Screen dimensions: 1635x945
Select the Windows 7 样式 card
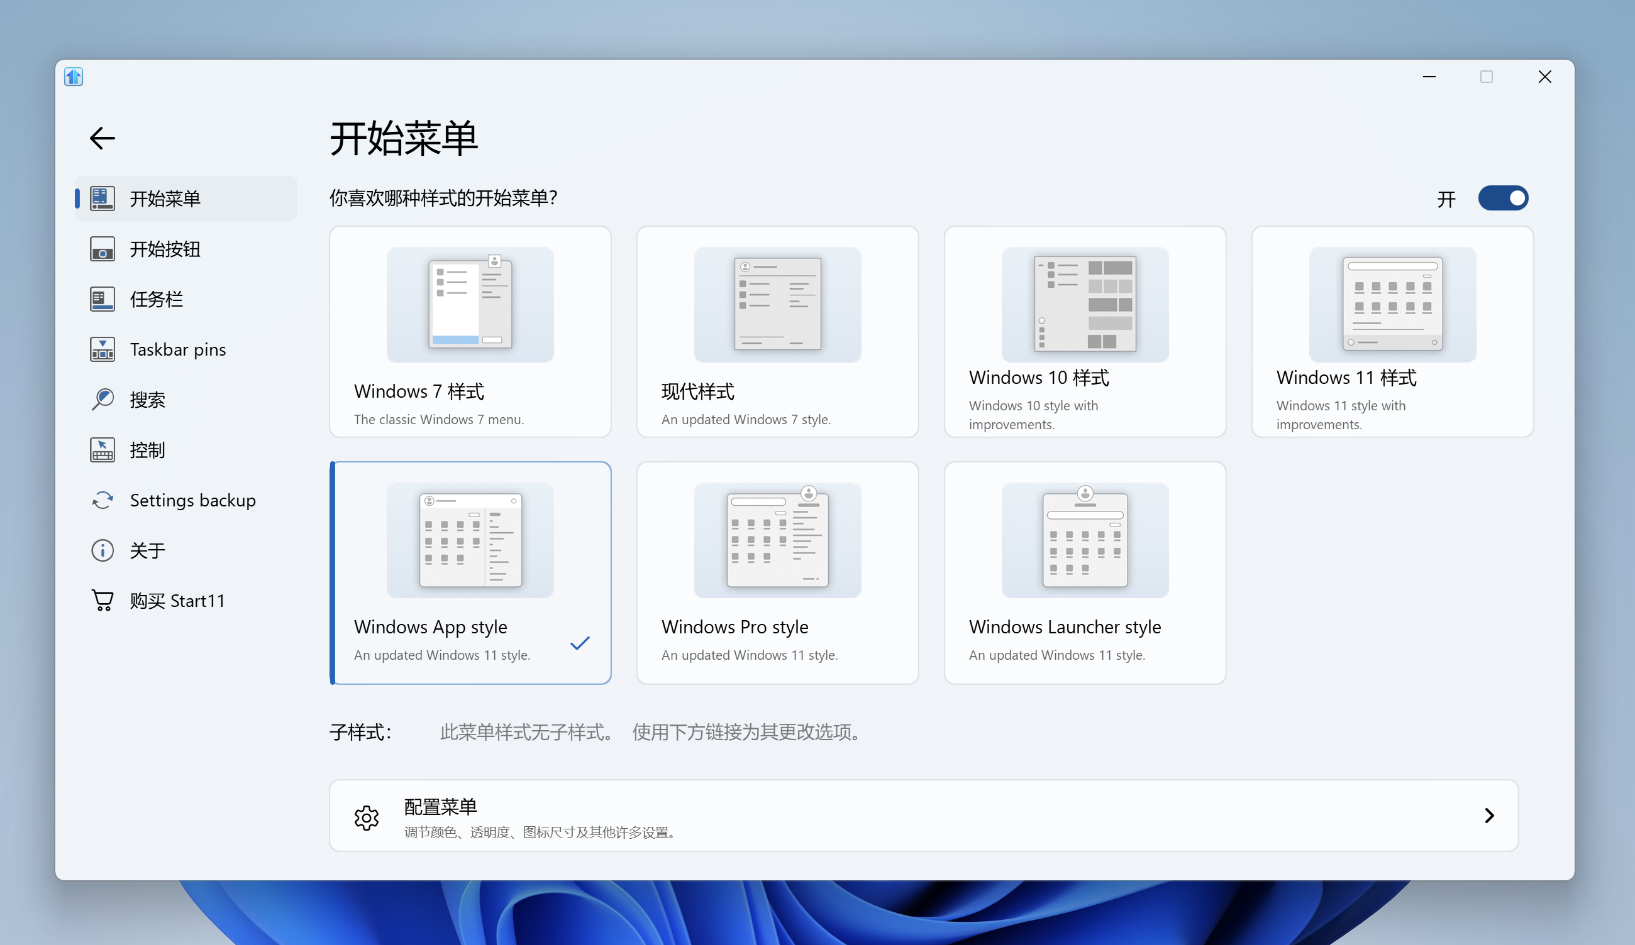pyautogui.click(x=470, y=332)
